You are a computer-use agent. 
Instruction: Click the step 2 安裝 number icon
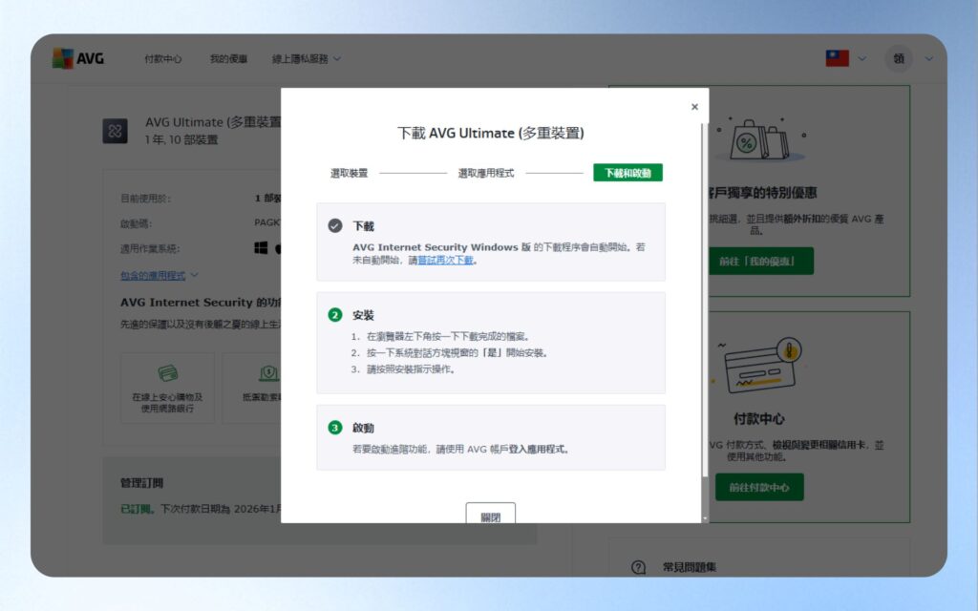point(335,315)
